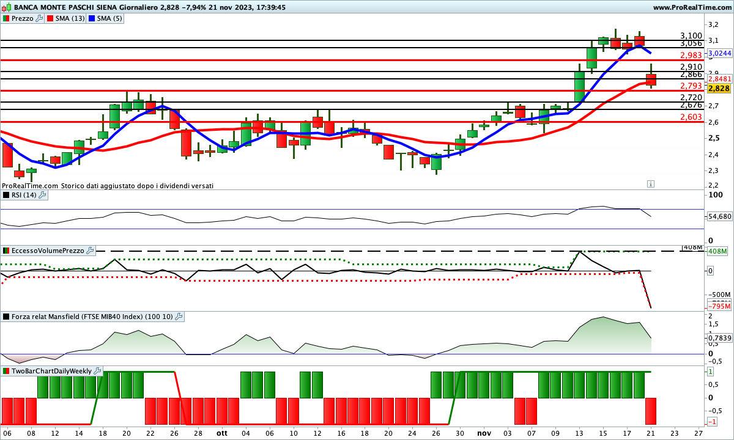Click the blue 3,0244 SMA value tag
734x440 pixels.
[x=719, y=53]
